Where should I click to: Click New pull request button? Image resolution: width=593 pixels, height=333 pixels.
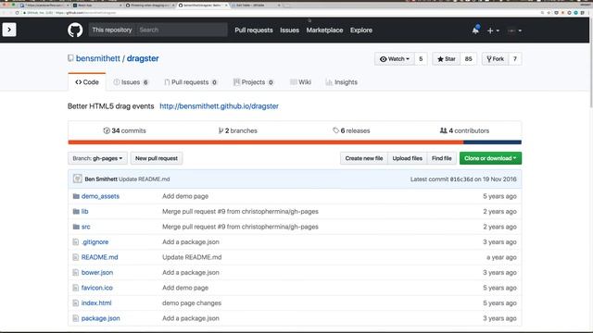[x=157, y=158]
